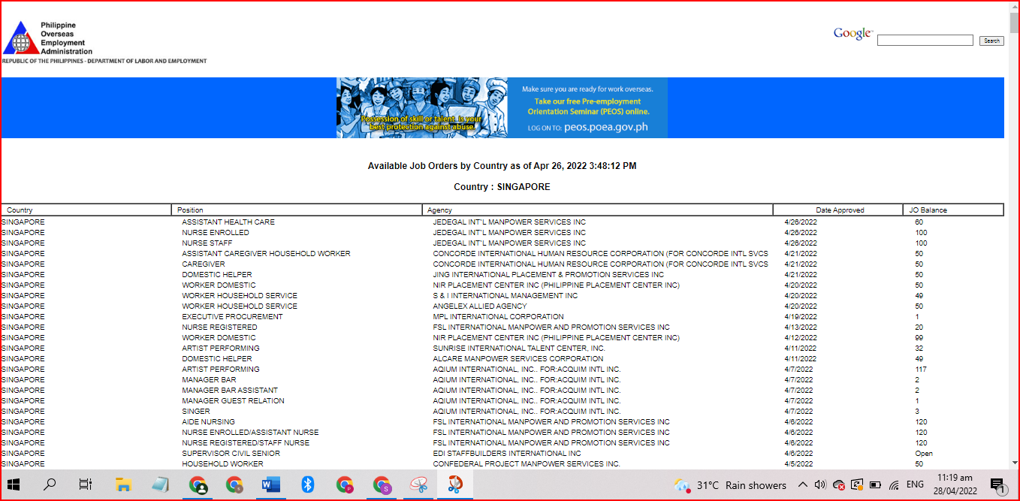Click the Date Approved column header
The image size is (1020, 501).
tap(838, 210)
